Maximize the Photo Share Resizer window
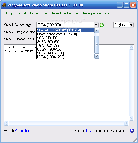This screenshot has height=143, width=138. pos(126,5)
